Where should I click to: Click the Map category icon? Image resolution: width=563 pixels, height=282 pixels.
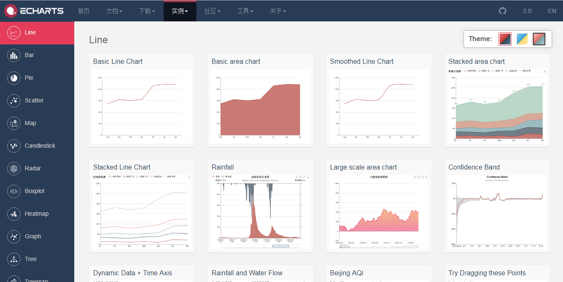point(14,123)
